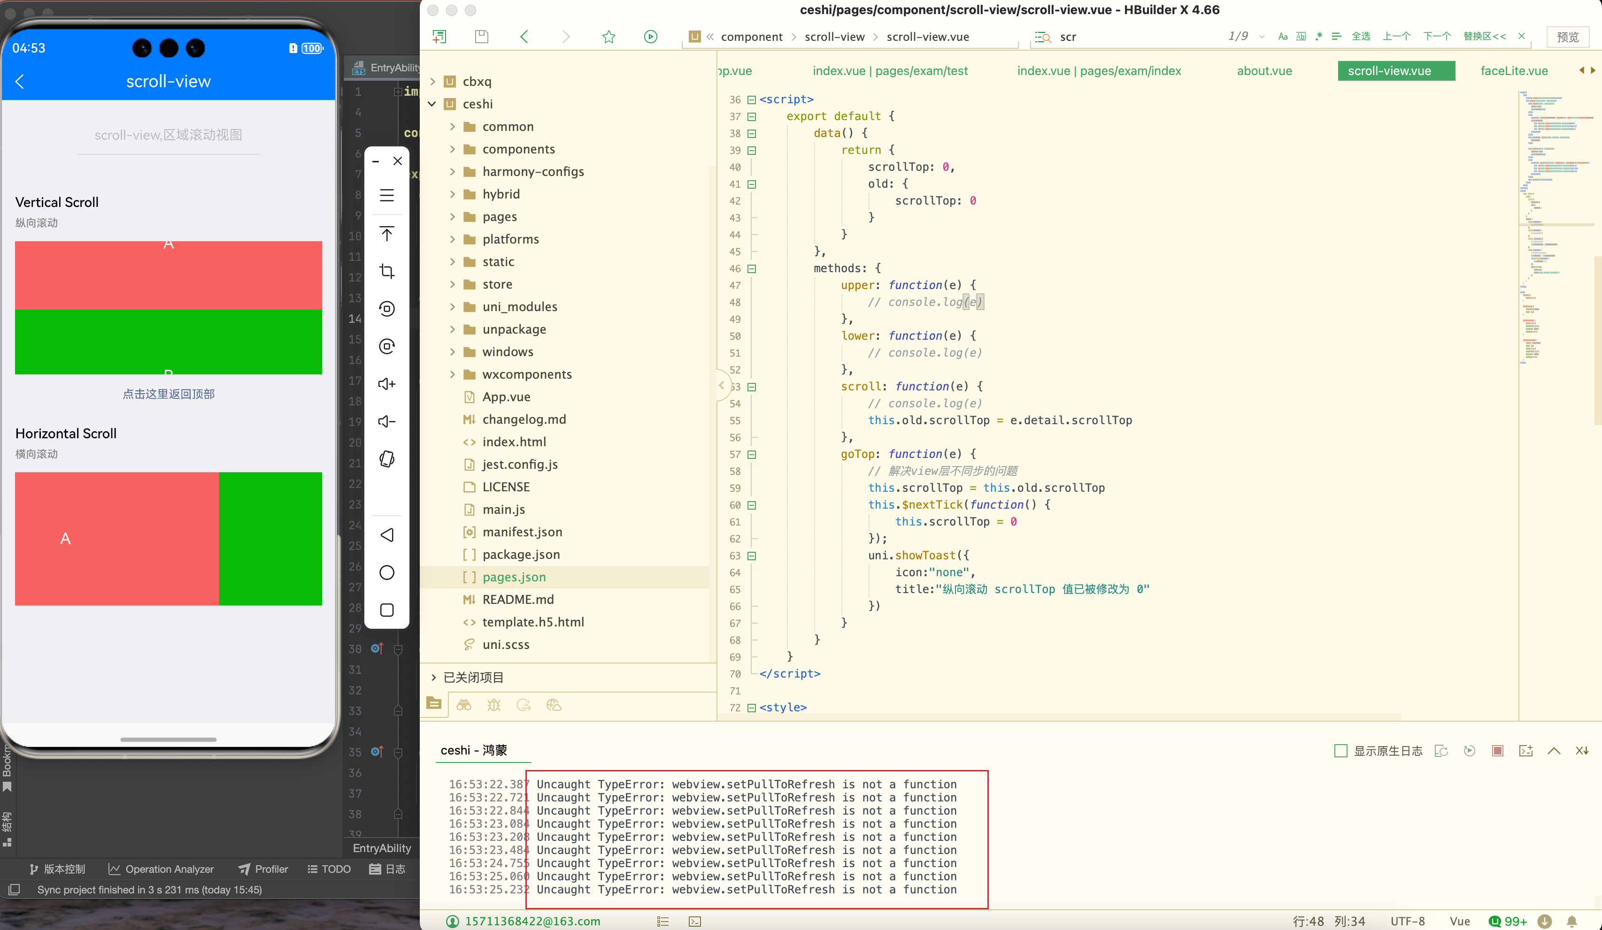This screenshot has width=1602, height=930.
Task: Expand the components folder
Action: pos(453,149)
